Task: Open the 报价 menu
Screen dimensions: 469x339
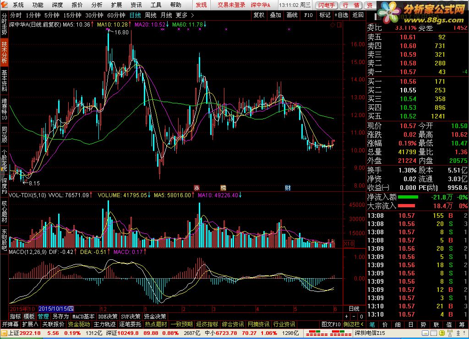Action: pyautogui.click(x=77, y=5)
